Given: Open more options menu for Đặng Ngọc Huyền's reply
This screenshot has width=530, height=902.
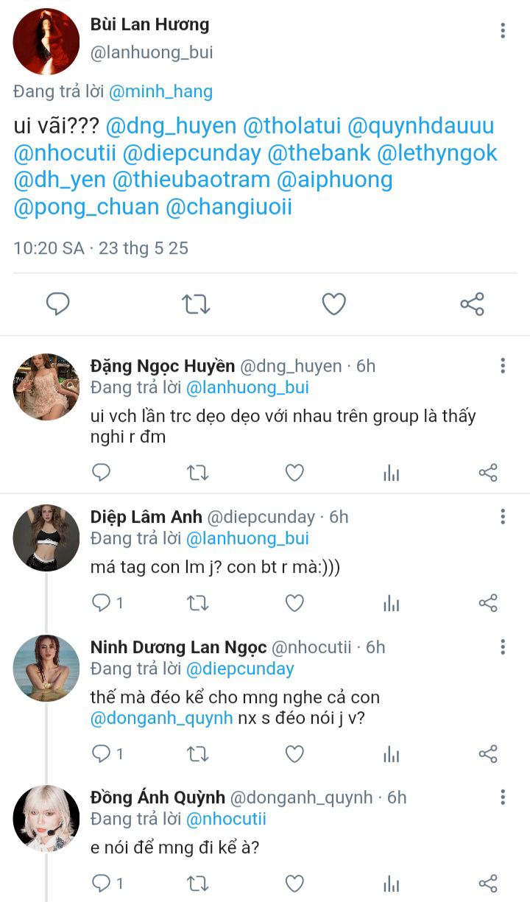Looking at the screenshot, I should (503, 366).
